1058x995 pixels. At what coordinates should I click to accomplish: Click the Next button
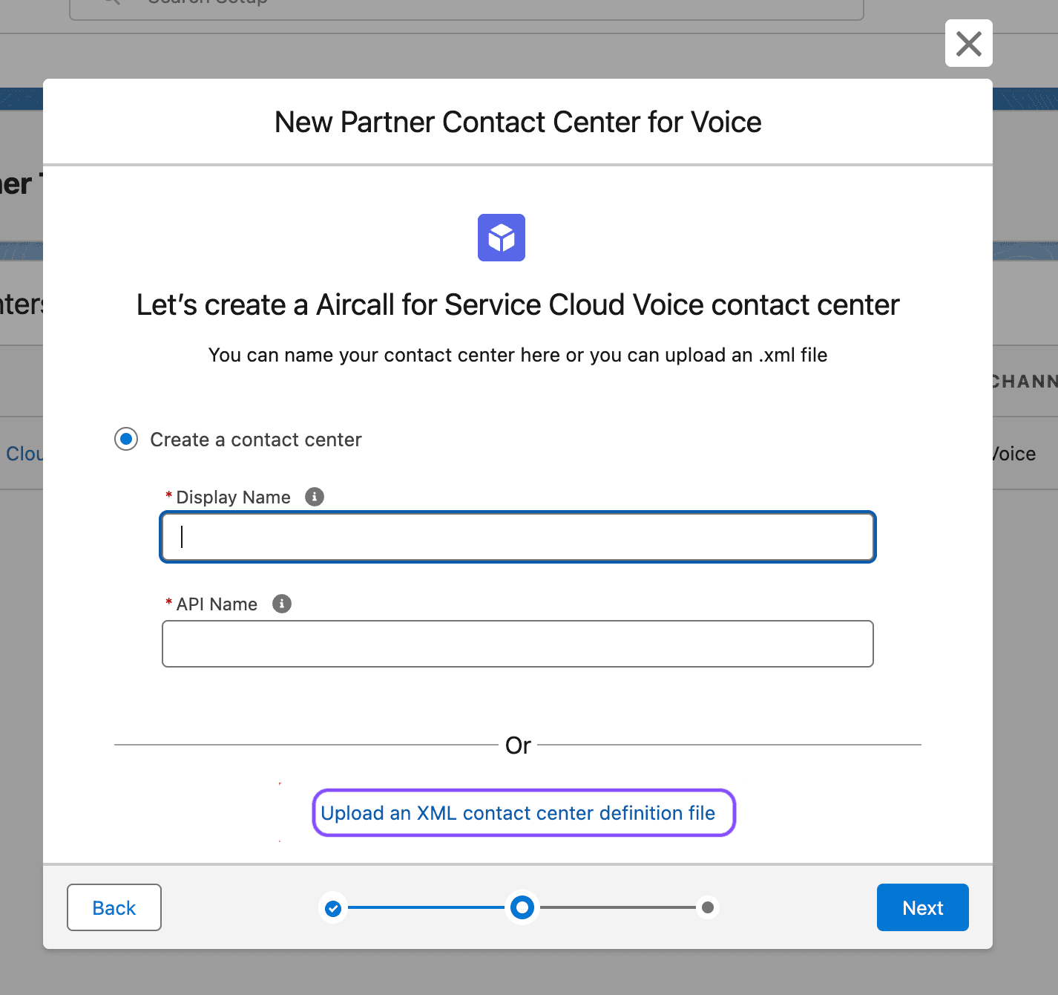922,907
